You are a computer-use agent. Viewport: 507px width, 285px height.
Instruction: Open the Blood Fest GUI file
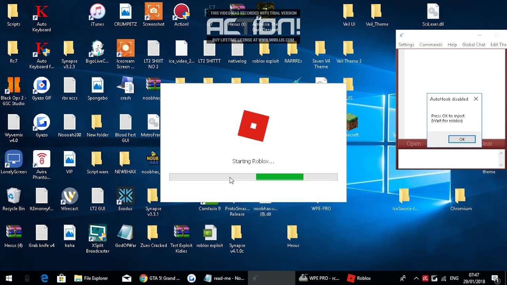(x=125, y=128)
